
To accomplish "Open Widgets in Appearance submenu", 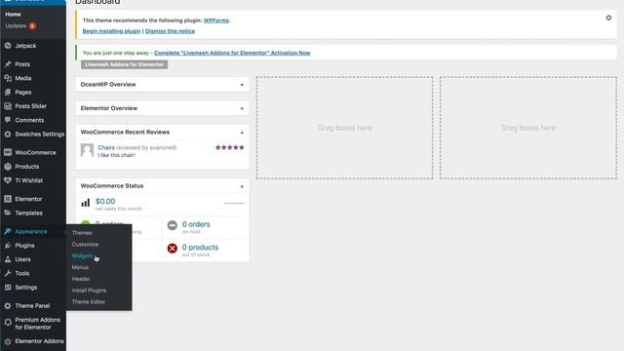I will (x=82, y=255).
